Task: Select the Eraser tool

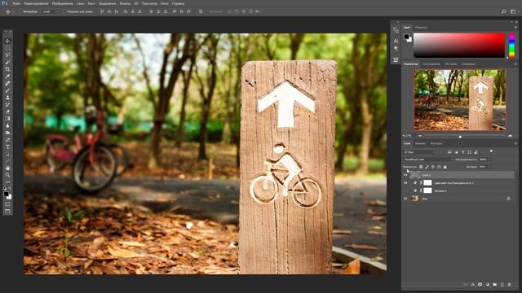Action: [x=7, y=112]
